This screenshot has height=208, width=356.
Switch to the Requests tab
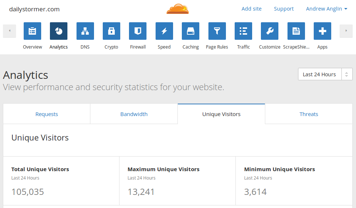[47, 114]
